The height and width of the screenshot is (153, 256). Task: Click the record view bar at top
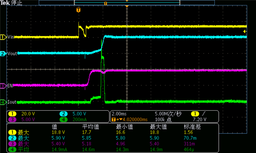click(x=127, y=2)
